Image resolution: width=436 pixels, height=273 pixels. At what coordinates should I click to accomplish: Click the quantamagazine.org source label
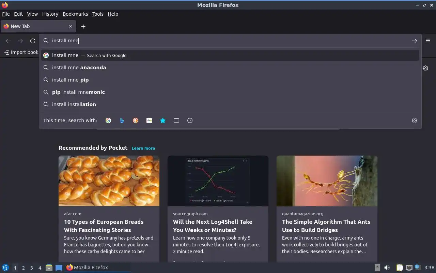click(x=302, y=214)
